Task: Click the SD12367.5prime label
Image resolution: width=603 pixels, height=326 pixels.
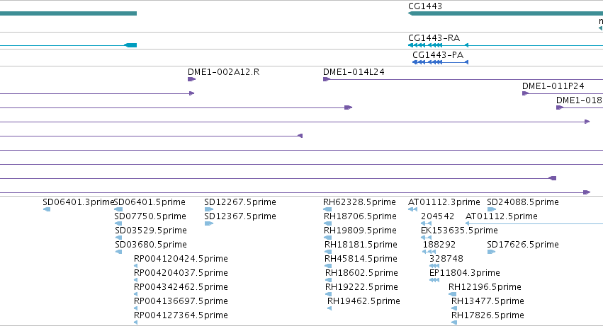Action: click(240, 216)
